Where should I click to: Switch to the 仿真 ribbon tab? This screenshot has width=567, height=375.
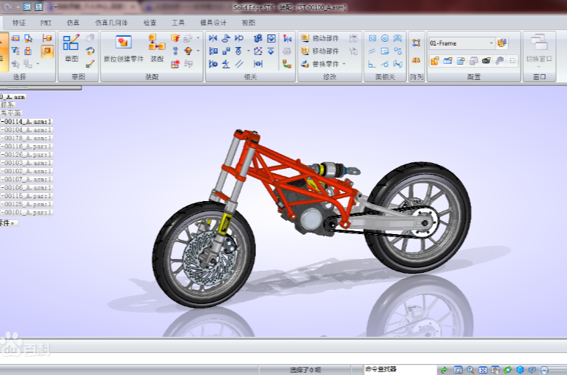73,23
